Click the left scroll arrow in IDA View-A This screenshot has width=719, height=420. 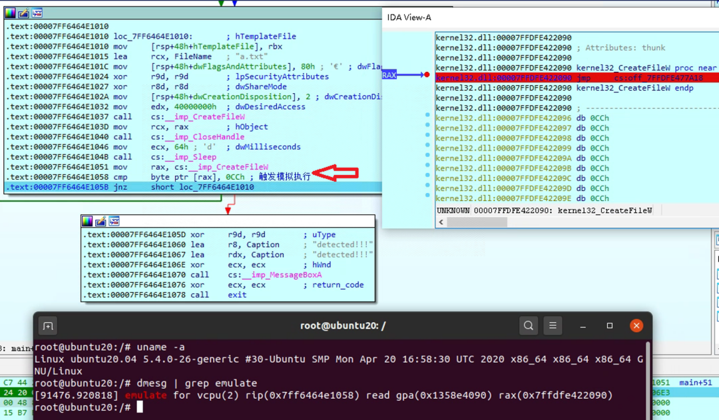[441, 222]
